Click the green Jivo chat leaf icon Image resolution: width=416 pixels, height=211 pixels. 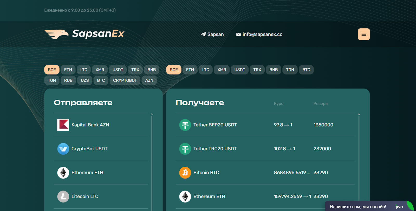tap(410, 206)
